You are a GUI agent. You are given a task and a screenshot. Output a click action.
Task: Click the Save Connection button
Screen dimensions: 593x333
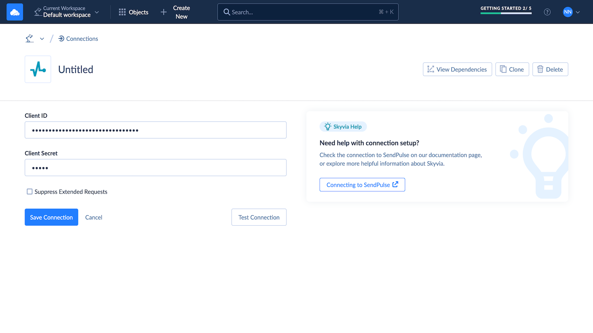51,217
